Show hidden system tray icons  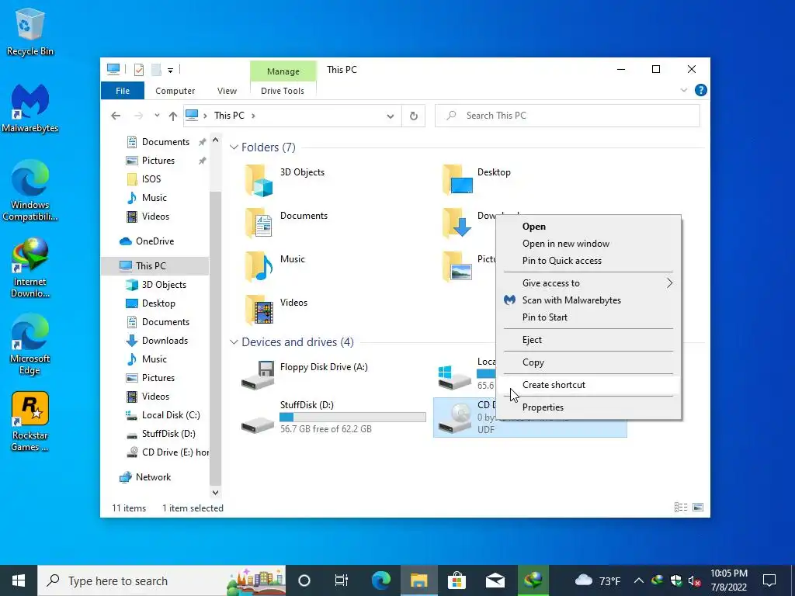pos(639,580)
